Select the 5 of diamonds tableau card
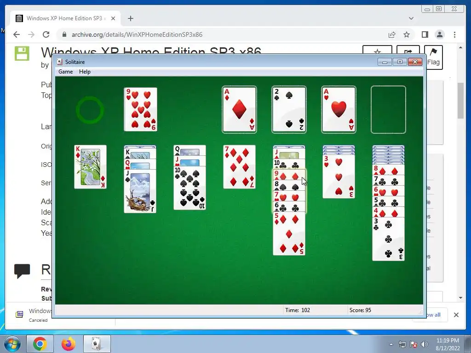This screenshot has width=471, height=353. click(289, 233)
